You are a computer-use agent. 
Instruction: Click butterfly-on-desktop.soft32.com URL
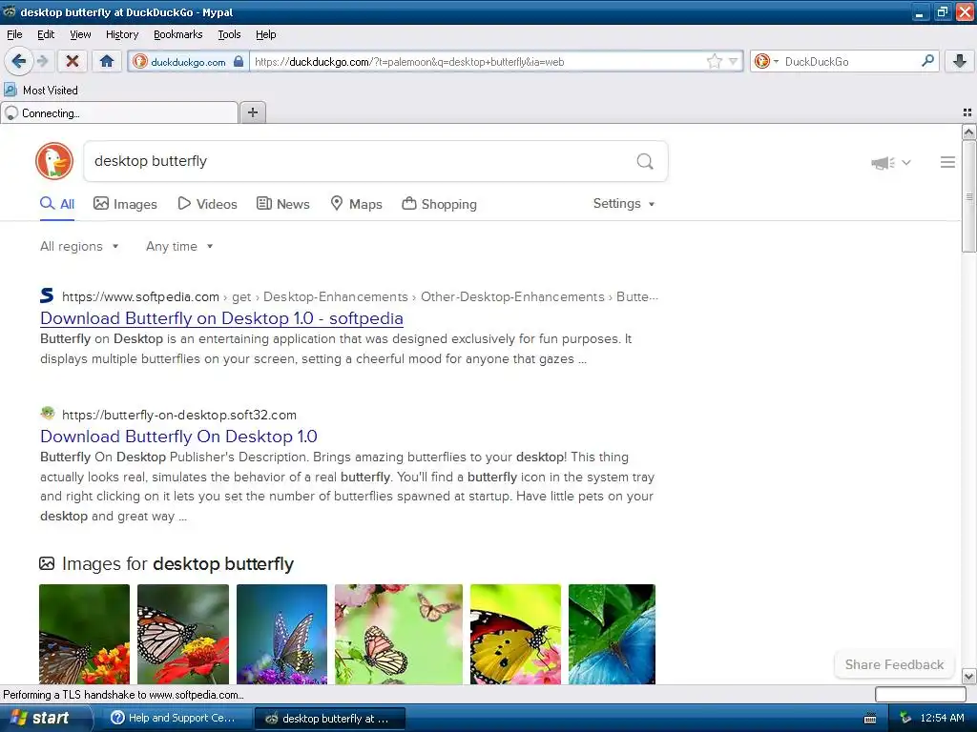pos(179,416)
